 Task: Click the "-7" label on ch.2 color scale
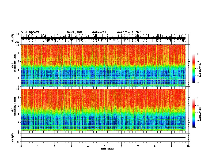[x=197, y=127]
